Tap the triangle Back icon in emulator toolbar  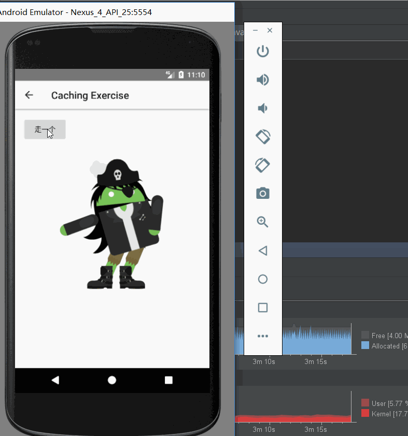coord(263,251)
